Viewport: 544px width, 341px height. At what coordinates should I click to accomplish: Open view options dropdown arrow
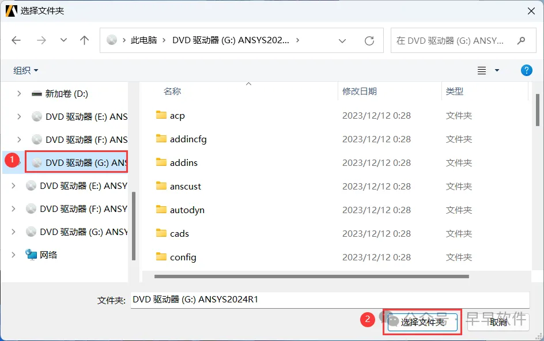pyautogui.click(x=497, y=70)
